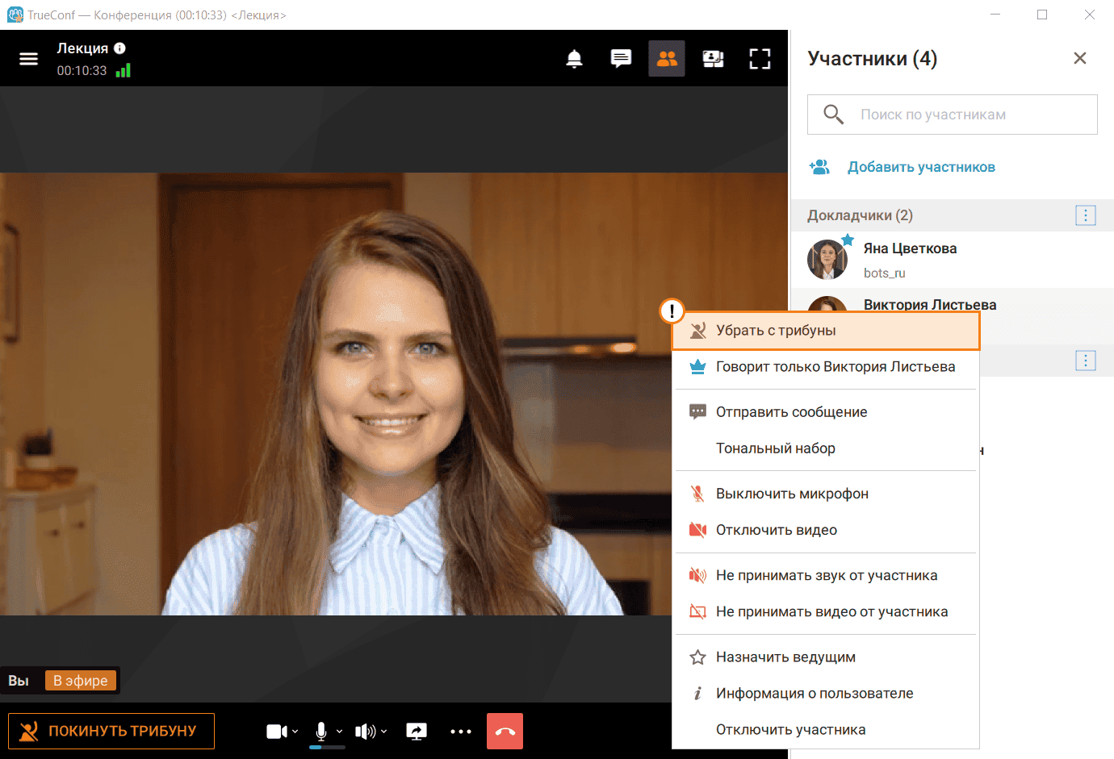Click the add participants person icon
The width and height of the screenshot is (1114, 759).
click(819, 167)
